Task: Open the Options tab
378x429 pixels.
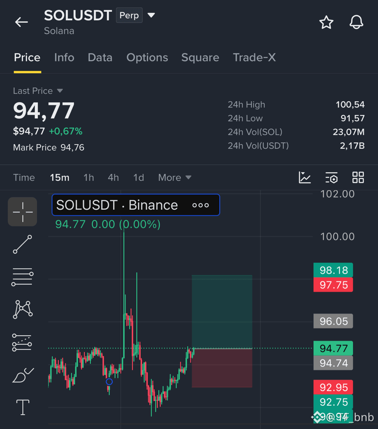Action: 147,57
